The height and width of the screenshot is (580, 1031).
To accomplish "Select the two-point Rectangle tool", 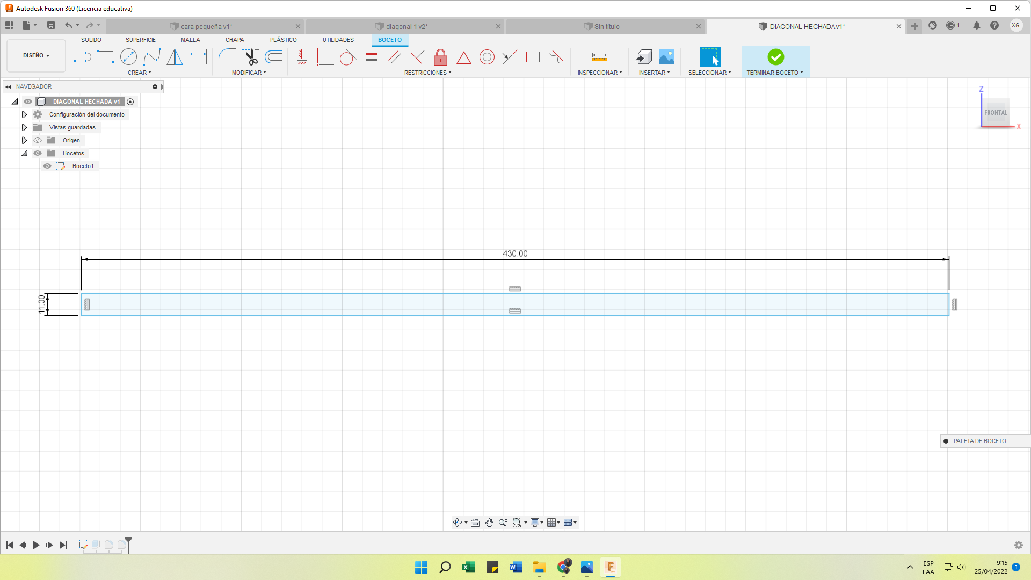I will [105, 57].
